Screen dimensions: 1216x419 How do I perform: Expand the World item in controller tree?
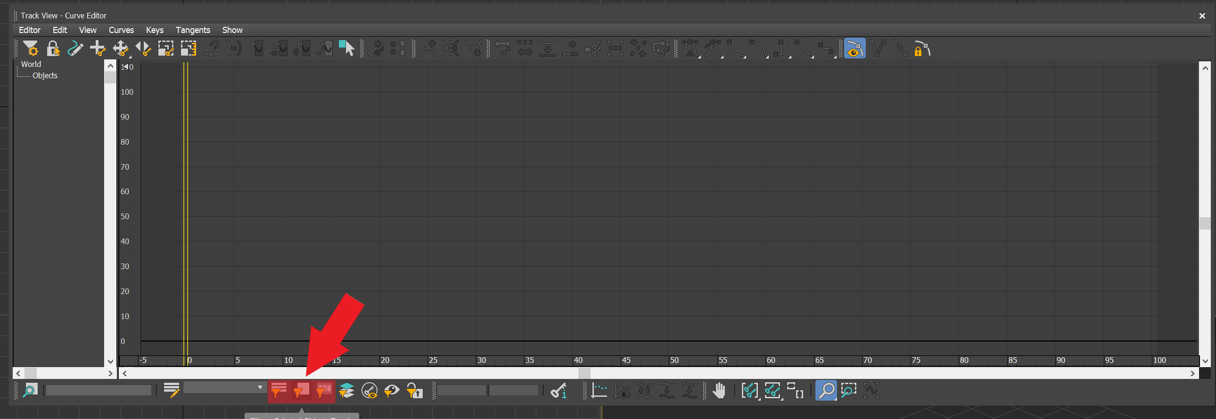click(31, 64)
